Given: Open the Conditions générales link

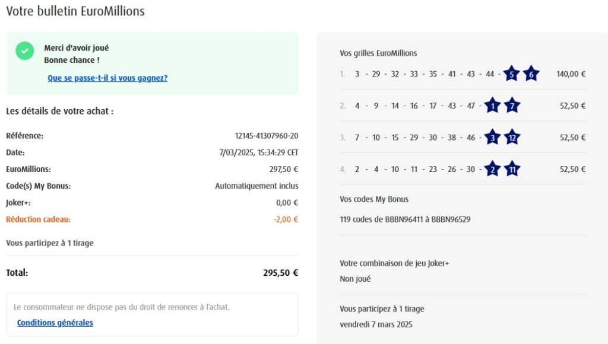Looking at the screenshot, I should point(55,323).
